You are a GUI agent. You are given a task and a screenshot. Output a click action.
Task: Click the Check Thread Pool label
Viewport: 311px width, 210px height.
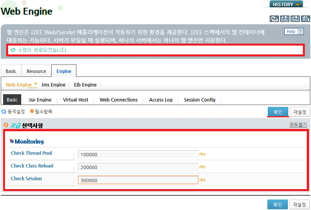[x=31, y=153]
